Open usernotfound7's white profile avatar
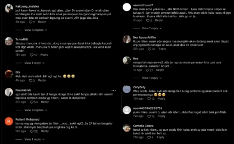This screenshot has width=234, height=144. (127, 7)
